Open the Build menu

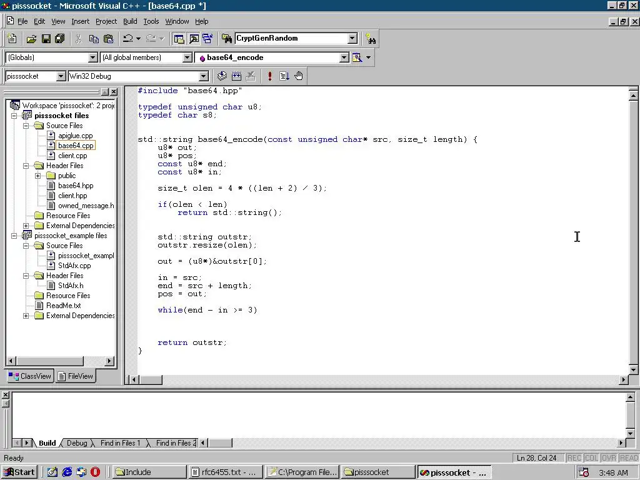[130, 21]
